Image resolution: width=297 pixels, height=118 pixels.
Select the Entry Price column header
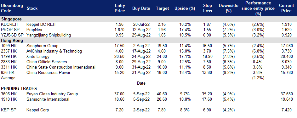point(120,8)
